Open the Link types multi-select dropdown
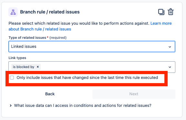186x120 pixels. (x=92, y=67)
